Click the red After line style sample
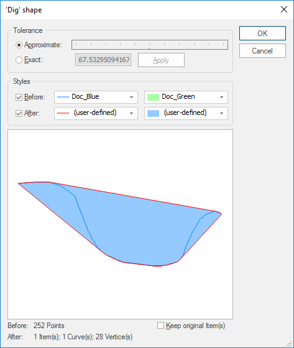Image resolution: width=294 pixels, height=348 pixels. [x=63, y=113]
